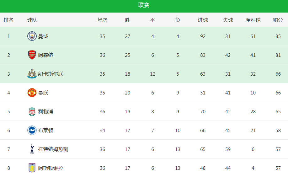The height and width of the screenshot is (177, 288).
Task: Click the Liverpool club crest
Action: point(32,111)
